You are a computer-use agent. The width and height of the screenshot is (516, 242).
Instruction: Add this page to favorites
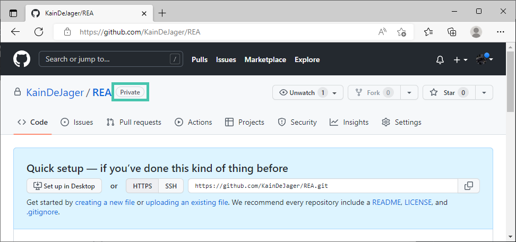401,32
